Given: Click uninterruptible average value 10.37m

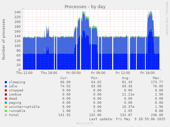Looking at the screenshot, I should point(128,107).
